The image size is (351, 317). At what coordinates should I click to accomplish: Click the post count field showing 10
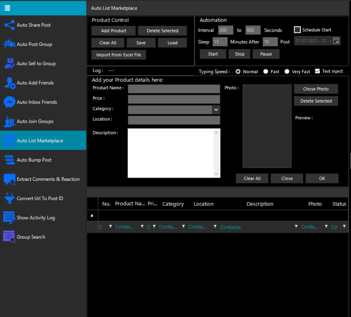(x=270, y=42)
